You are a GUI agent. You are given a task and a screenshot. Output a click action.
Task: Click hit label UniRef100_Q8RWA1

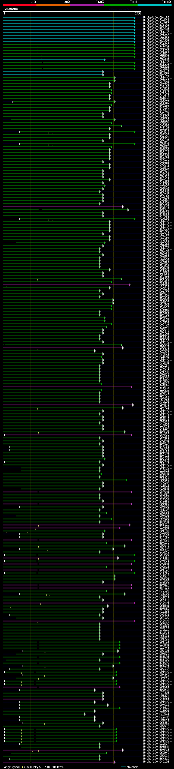[x=156, y=492]
